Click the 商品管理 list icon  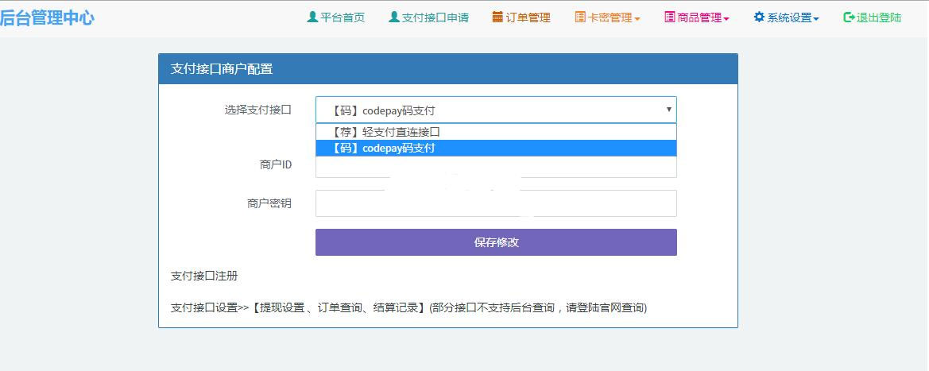pos(670,17)
